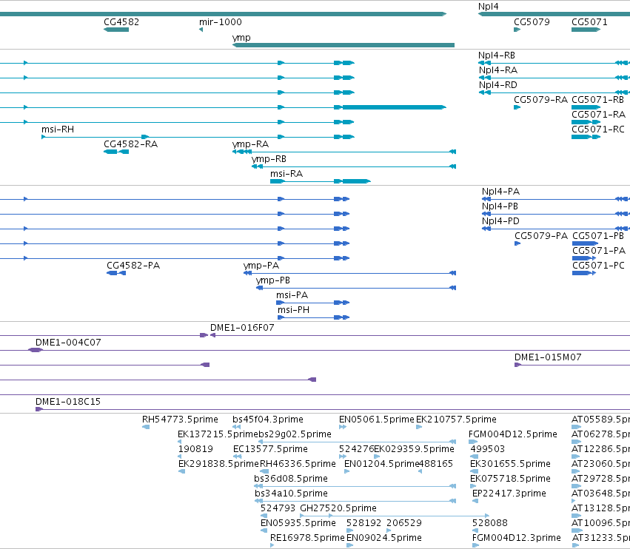Click the 528088 EST label
The width and height of the screenshot is (630, 549).
[x=490, y=523]
